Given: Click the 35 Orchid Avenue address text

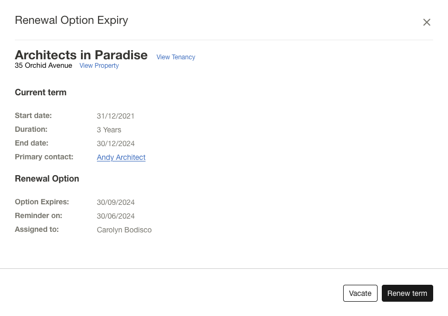Looking at the screenshot, I should (43, 66).
